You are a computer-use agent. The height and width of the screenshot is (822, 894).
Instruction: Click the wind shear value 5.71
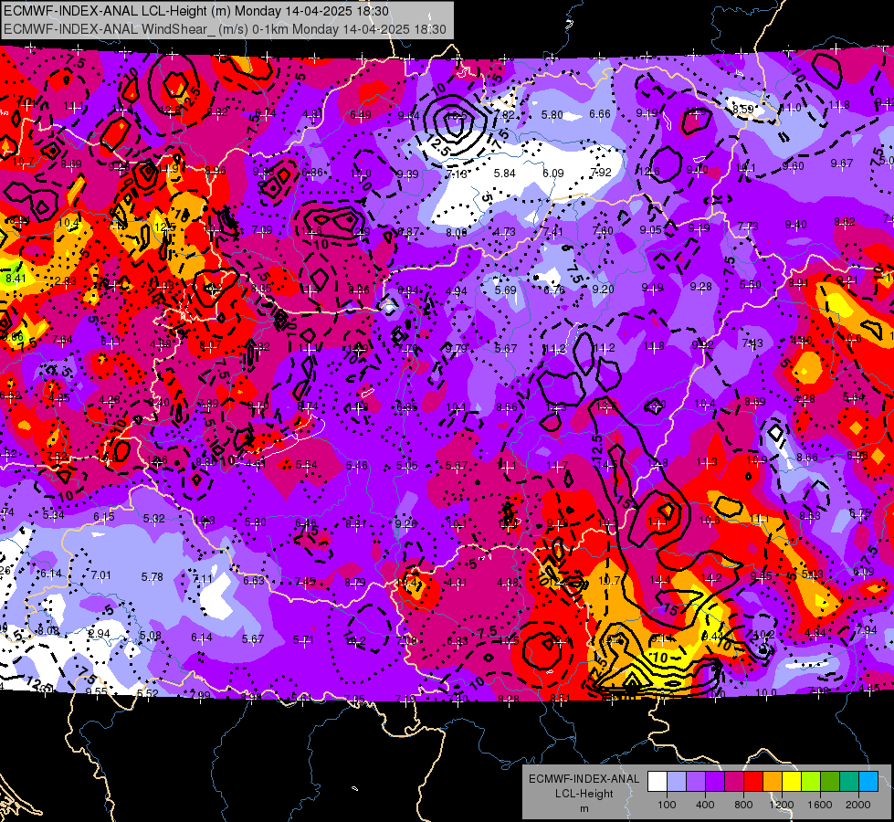(303, 640)
